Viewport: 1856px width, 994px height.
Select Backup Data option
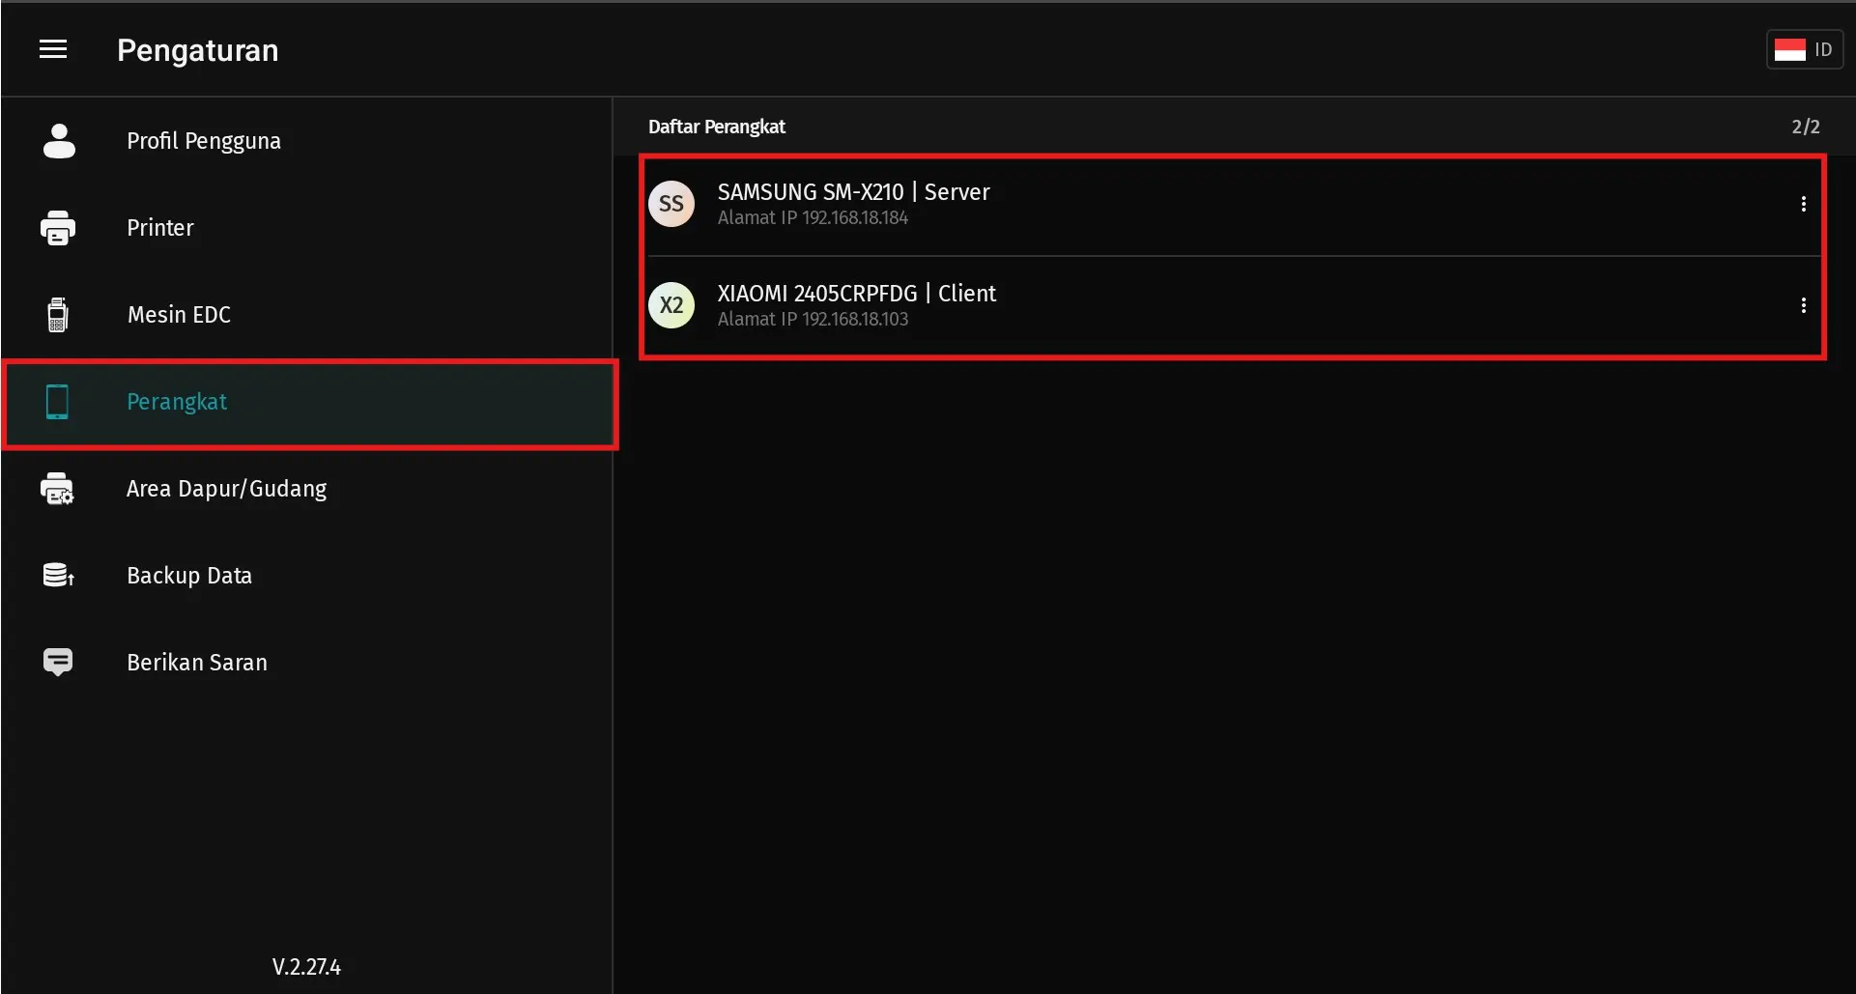(x=189, y=576)
